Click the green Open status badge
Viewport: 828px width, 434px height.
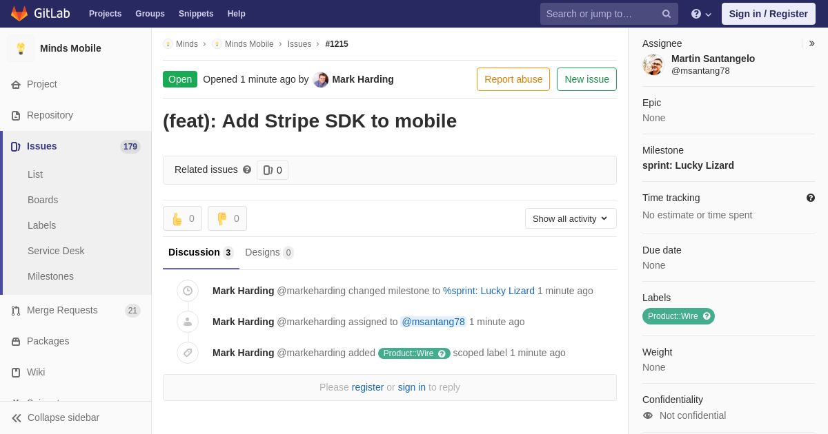click(180, 79)
